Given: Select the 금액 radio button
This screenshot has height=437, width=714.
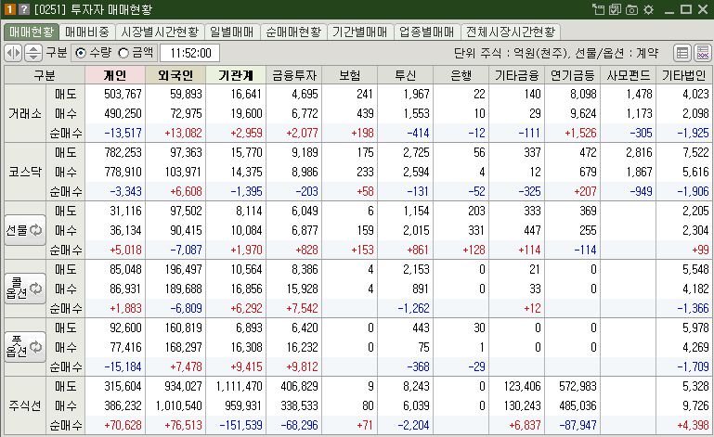Looking at the screenshot, I should [123, 53].
